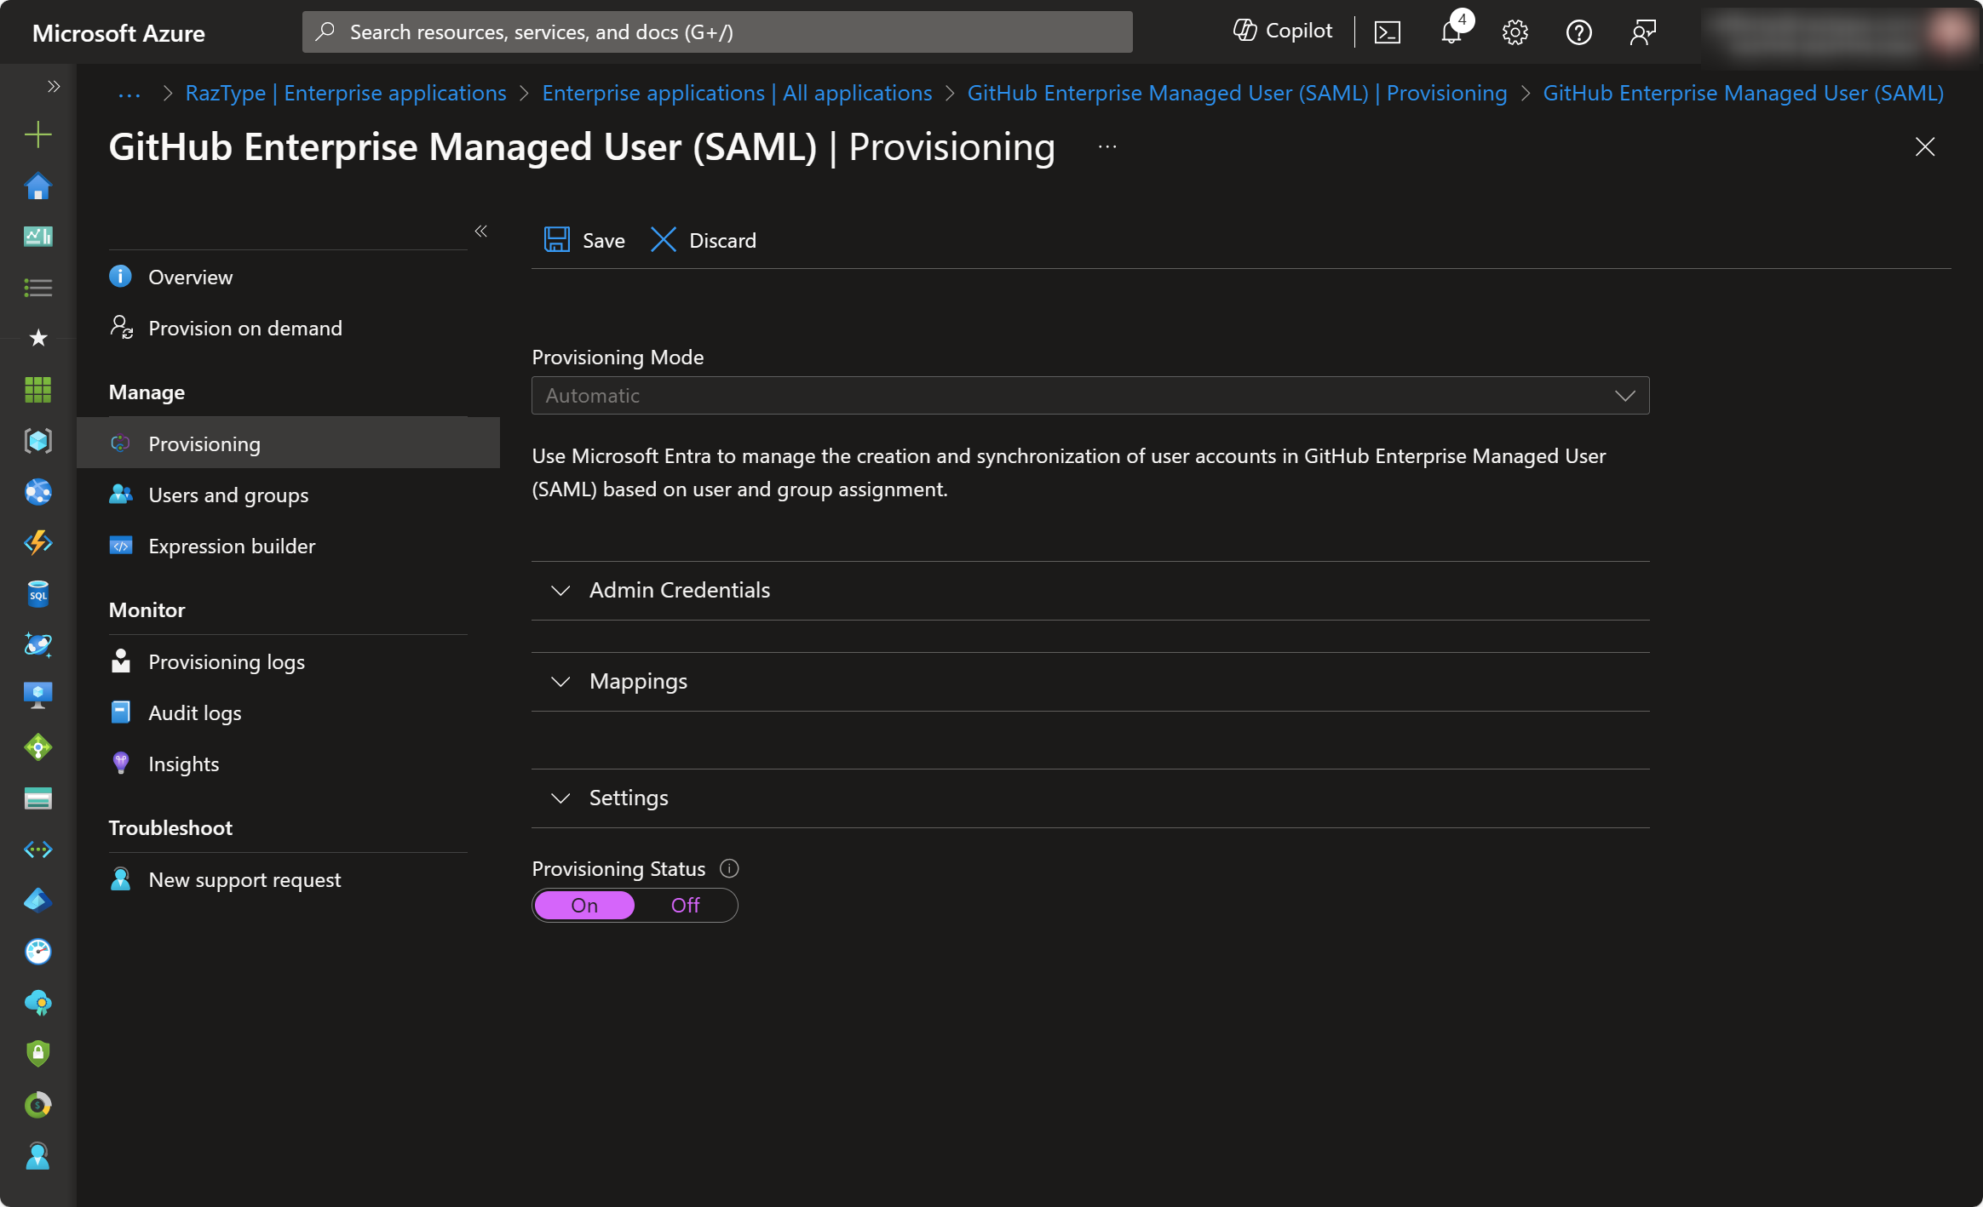Click Provisioning Status info icon

tap(729, 868)
